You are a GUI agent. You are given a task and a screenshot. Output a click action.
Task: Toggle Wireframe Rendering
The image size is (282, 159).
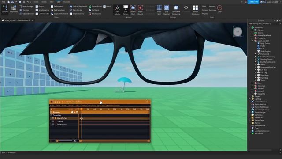tap(176, 10)
